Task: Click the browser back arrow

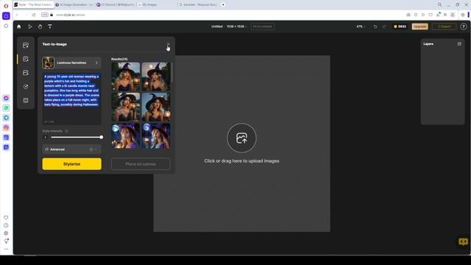Action: (x=18, y=15)
